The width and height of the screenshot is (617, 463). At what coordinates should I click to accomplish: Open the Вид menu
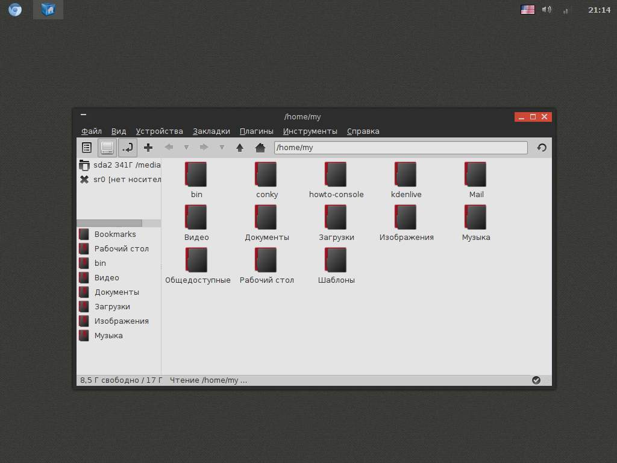tap(119, 131)
